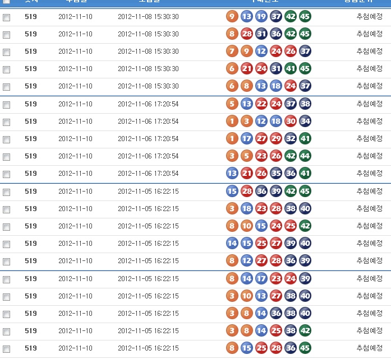This screenshot has height=364, width=391.
Task: Click the green number 44 ball
Action: pyautogui.click(x=305, y=156)
